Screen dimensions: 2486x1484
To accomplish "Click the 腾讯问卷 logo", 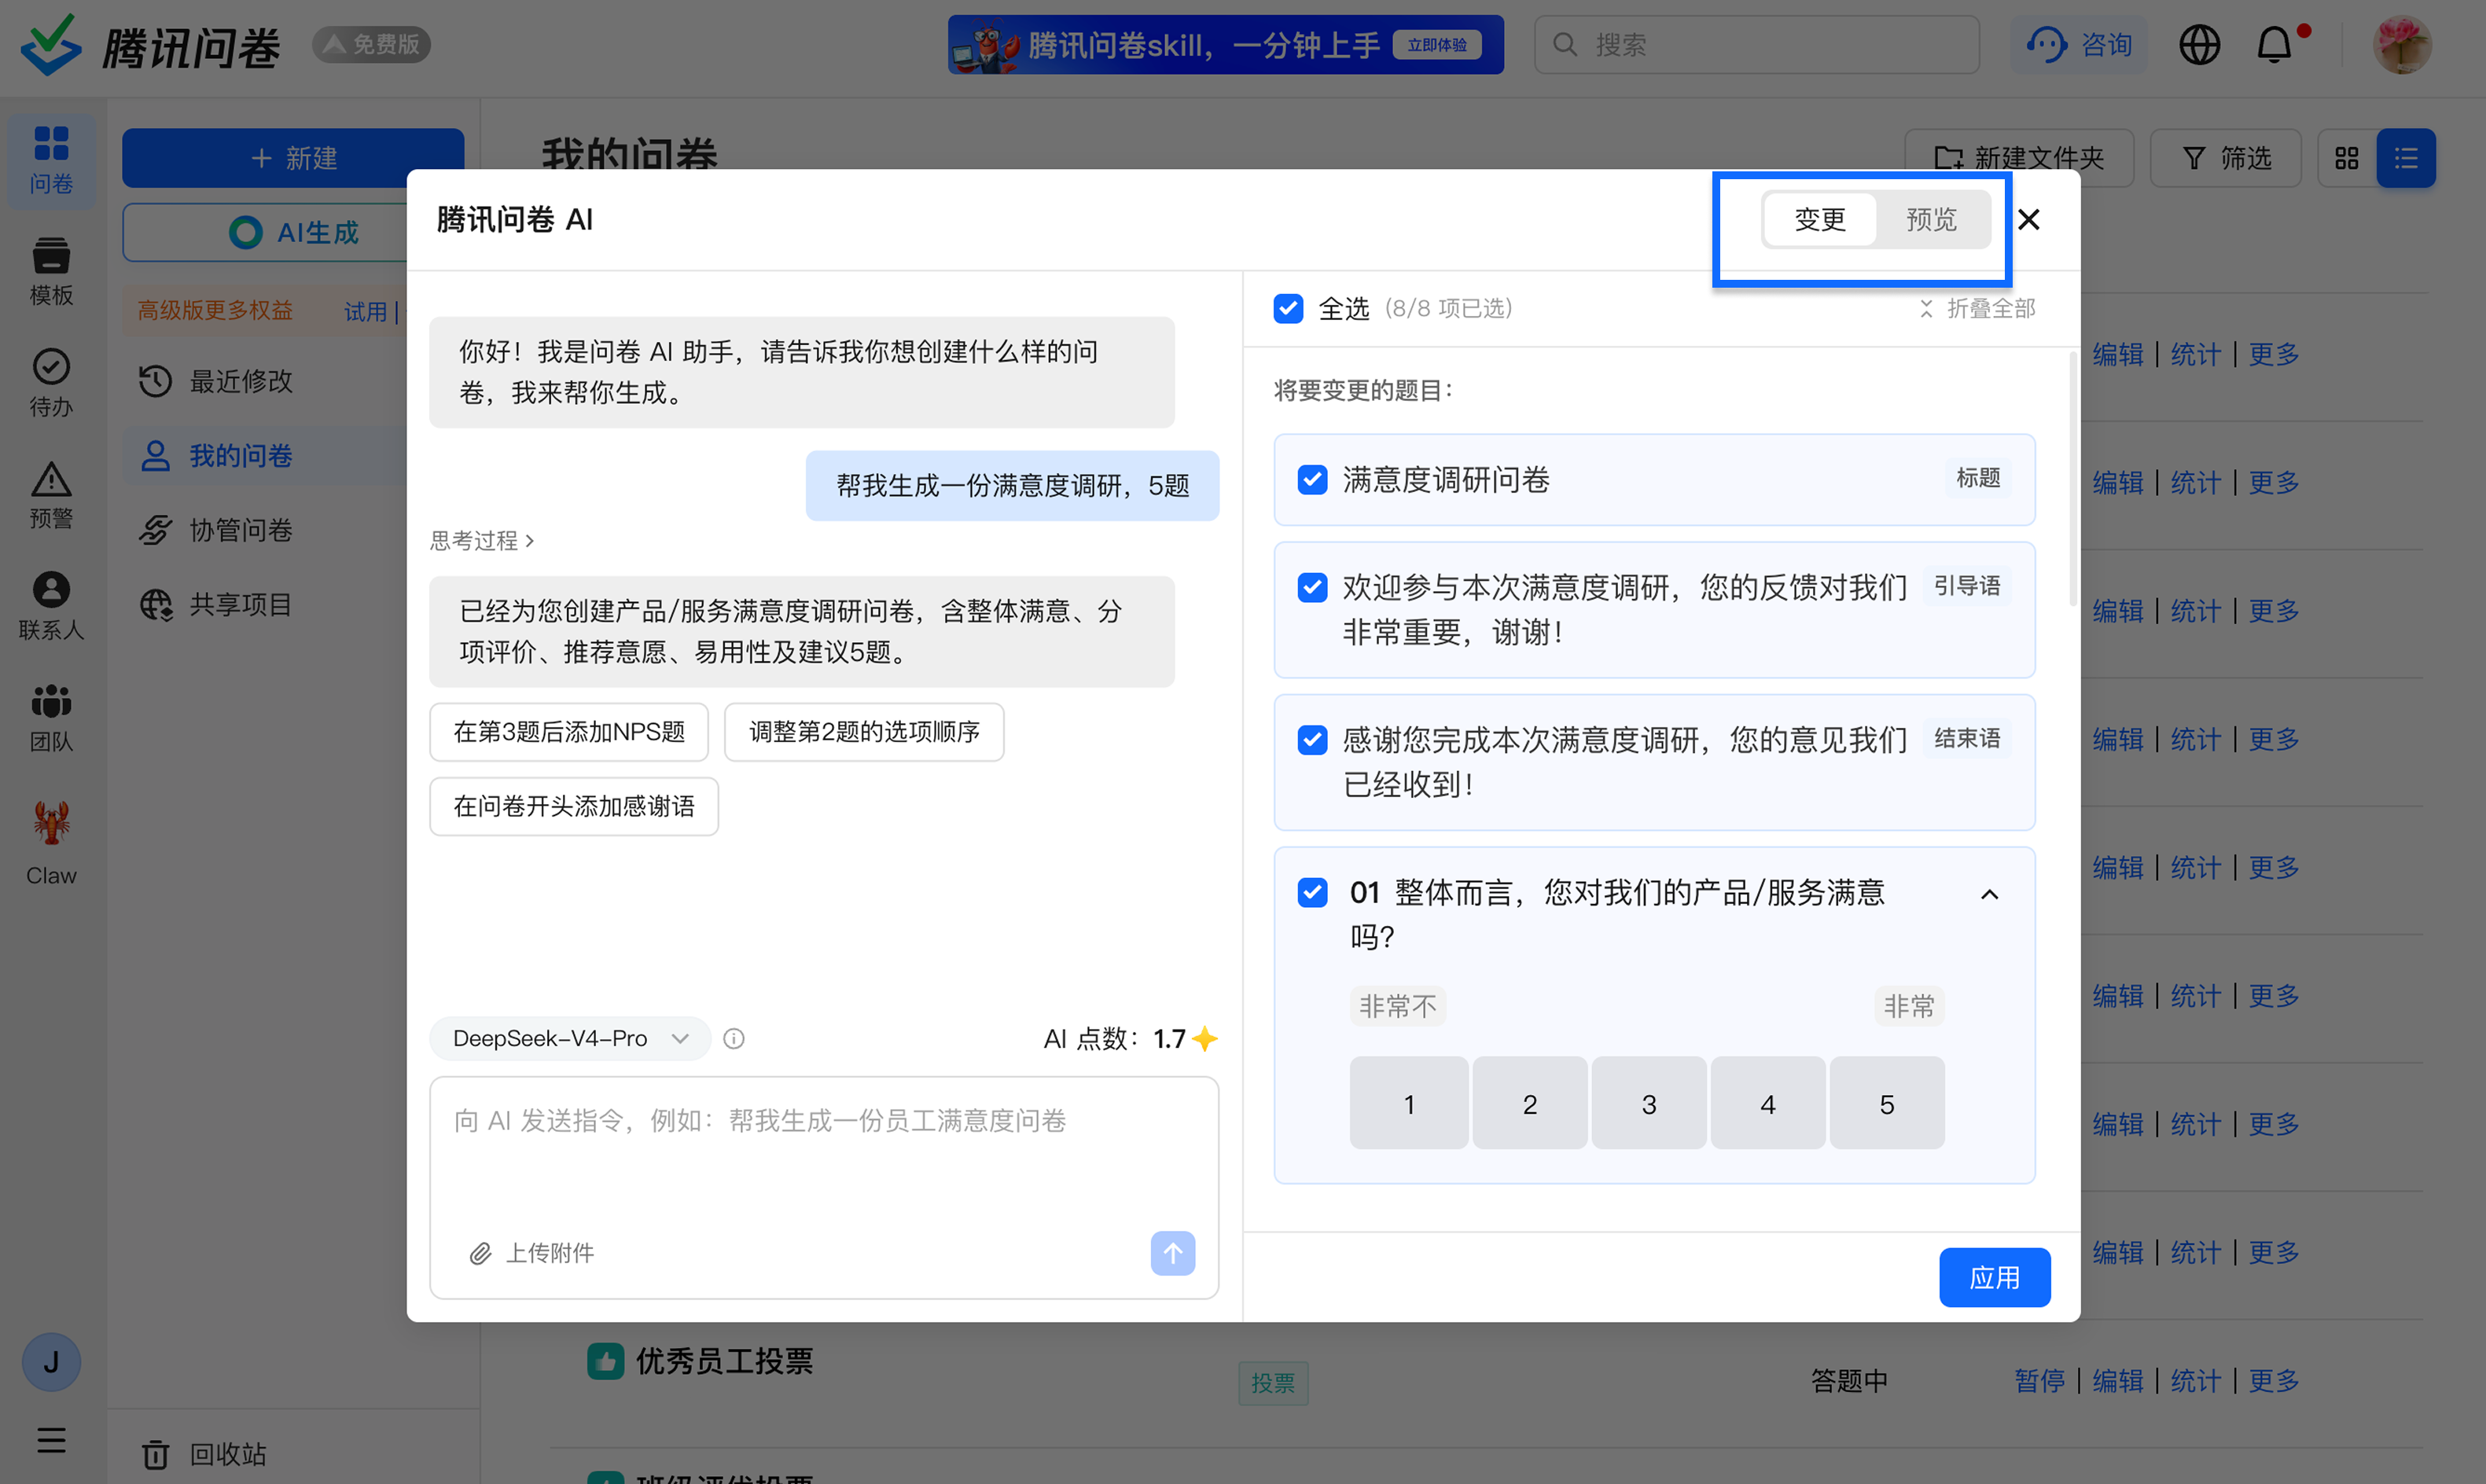I will click(x=150, y=46).
